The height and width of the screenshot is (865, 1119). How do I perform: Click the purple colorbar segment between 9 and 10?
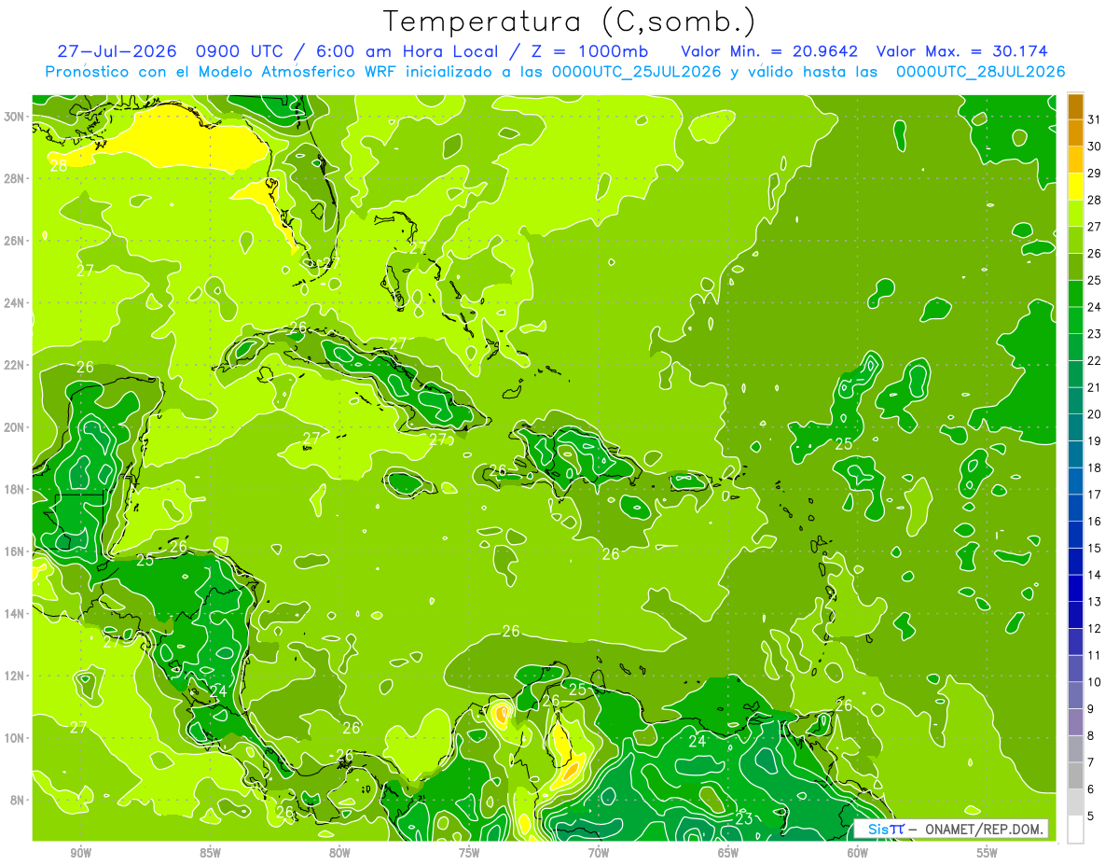(x=1076, y=696)
